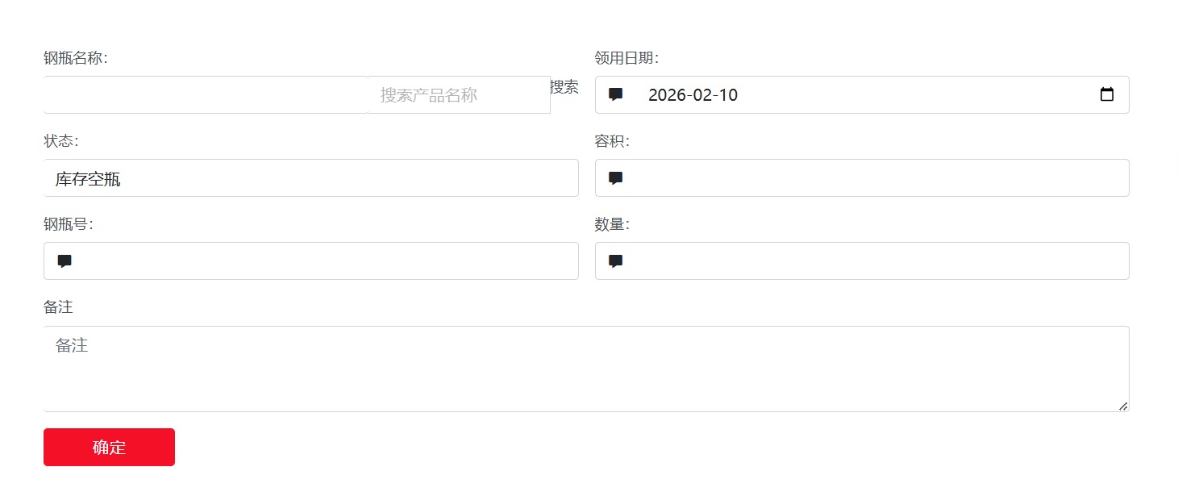Open the calendar picker icon in 领用日期
Screen dimensions: 1178x496
1107,94
